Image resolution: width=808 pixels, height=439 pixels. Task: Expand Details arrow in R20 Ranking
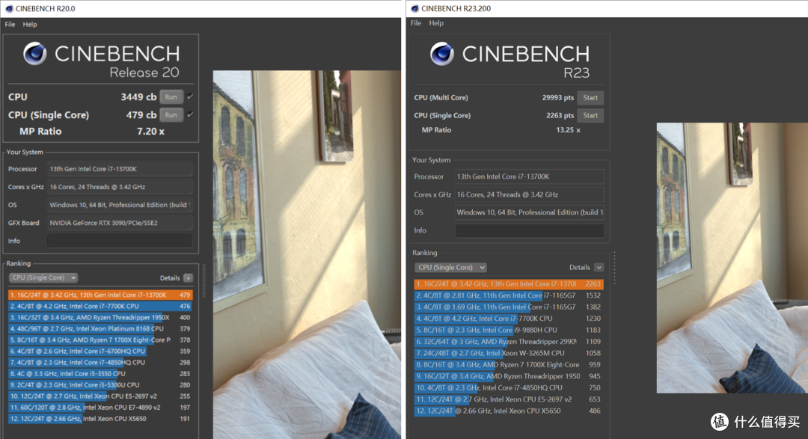click(x=189, y=278)
